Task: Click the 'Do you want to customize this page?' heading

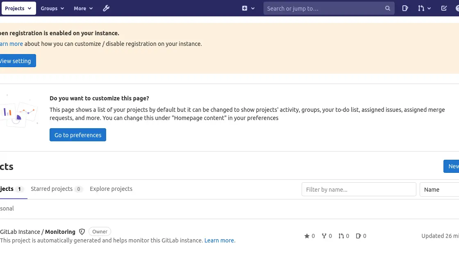Action: [99, 98]
